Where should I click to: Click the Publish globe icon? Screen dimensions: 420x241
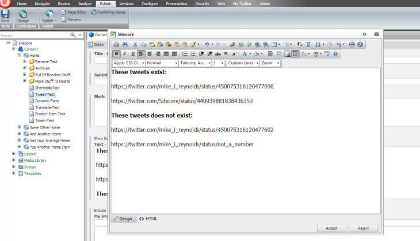click(48, 14)
